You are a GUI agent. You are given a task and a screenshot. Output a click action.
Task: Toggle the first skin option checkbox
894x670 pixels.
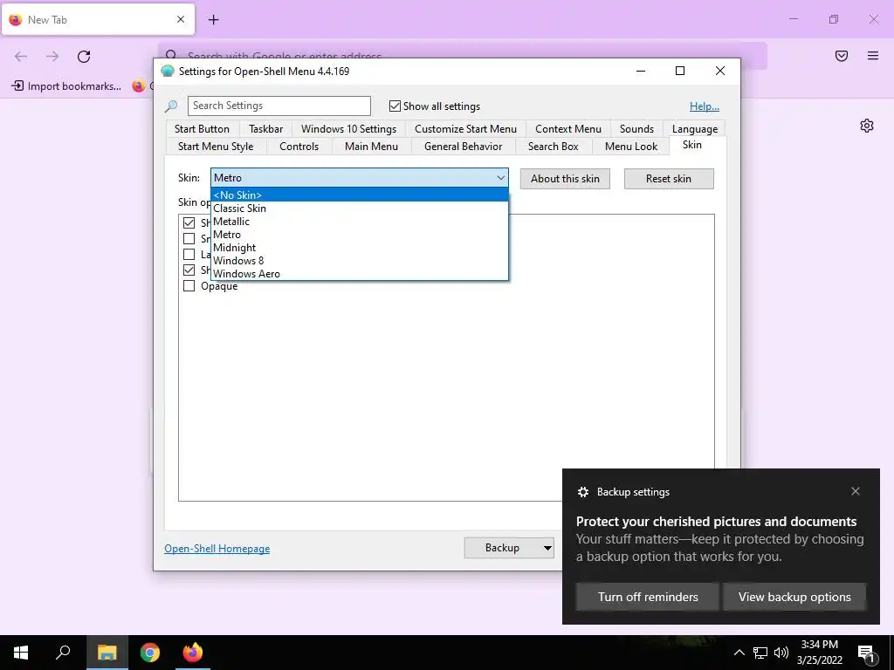pos(189,222)
